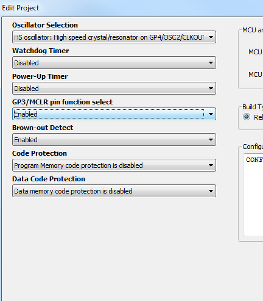Screen dimensions: 263x301
Task: Open the Power-Up Timer dropdown
Action: point(114,89)
